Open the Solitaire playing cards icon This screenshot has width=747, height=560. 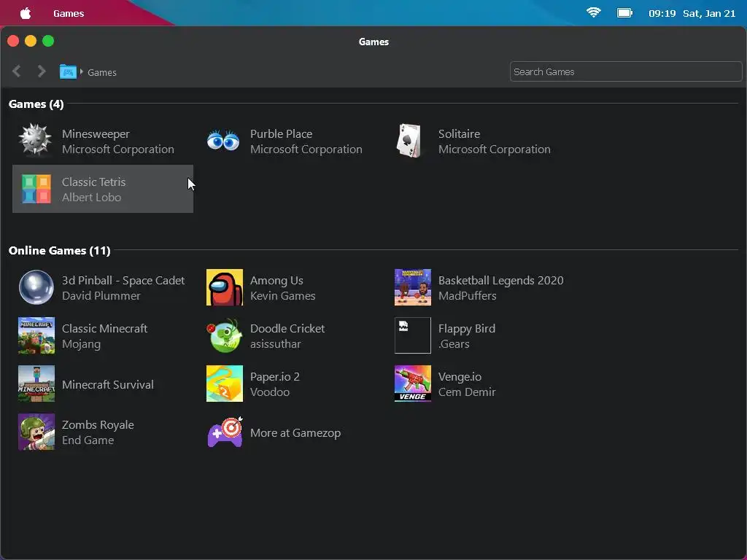pos(409,141)
